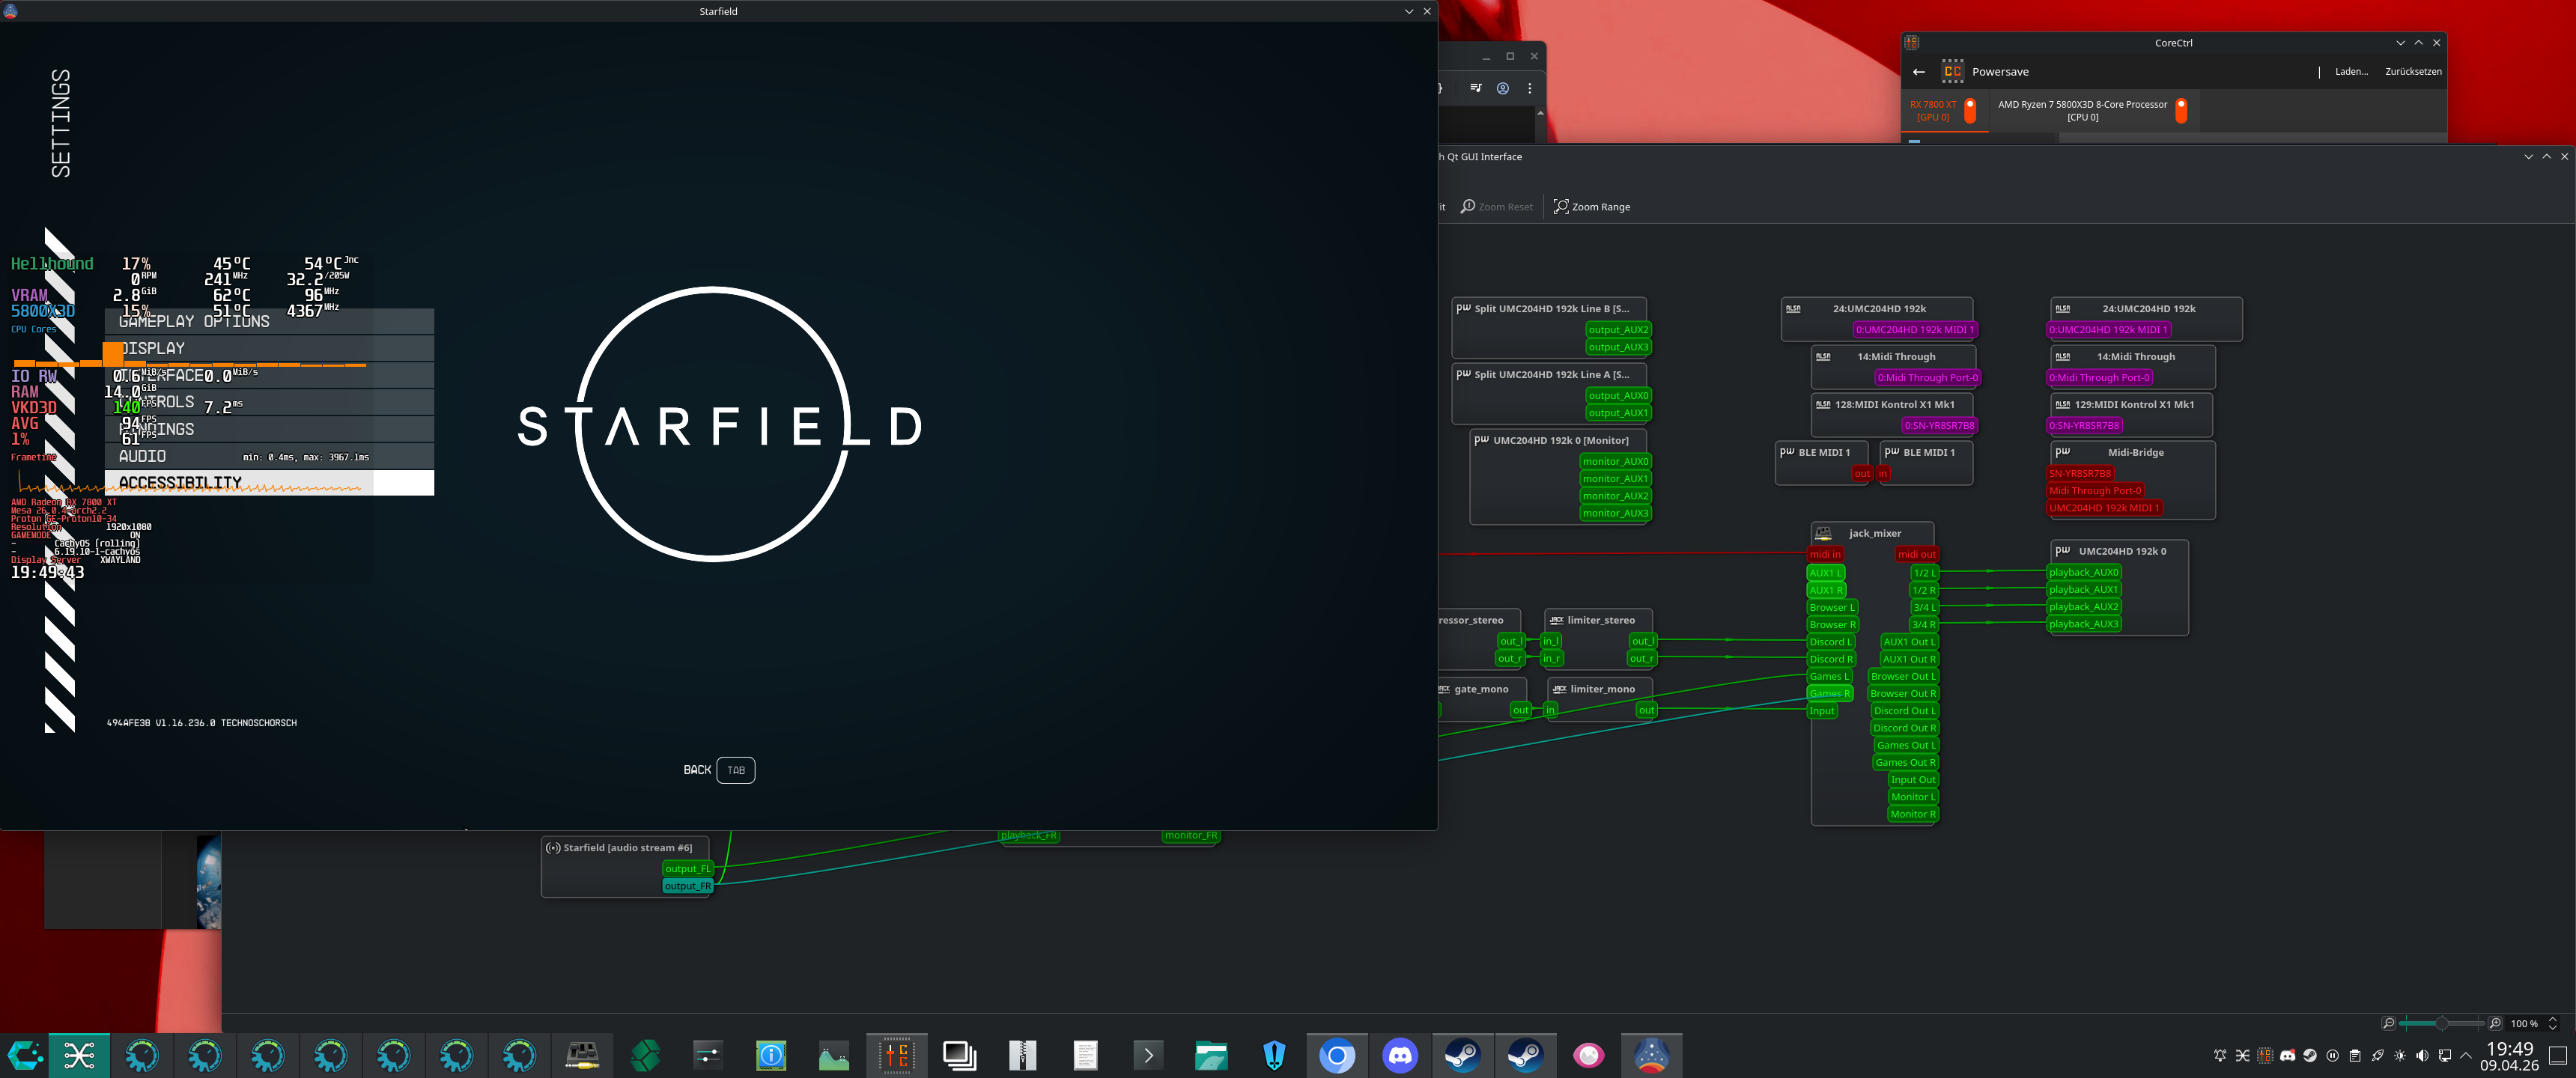The height and width of the screenshot is (1078, 2576).
Task: Click monitor_AUX0 port on UMC204HD Monitor node
Action: pyautogui.click(x=1615, y=461)
